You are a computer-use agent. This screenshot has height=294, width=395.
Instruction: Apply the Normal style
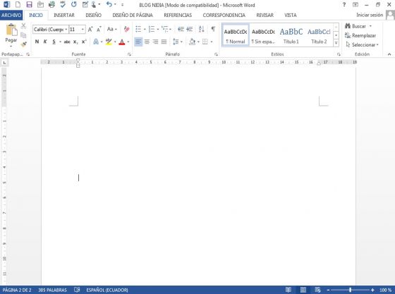point(236,35)
